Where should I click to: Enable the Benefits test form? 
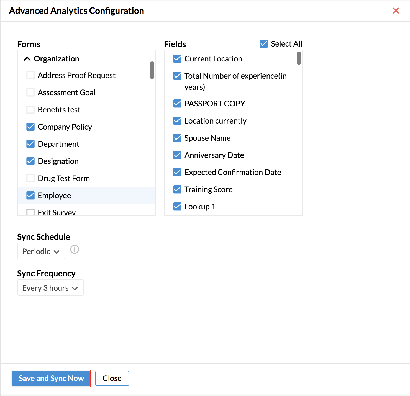pos(30,110)
